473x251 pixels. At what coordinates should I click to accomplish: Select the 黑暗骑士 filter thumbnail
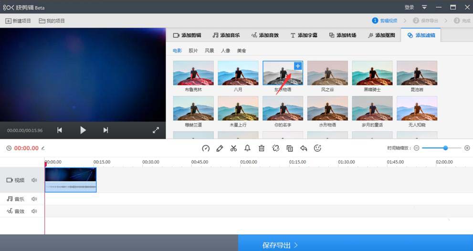[372, 76]
